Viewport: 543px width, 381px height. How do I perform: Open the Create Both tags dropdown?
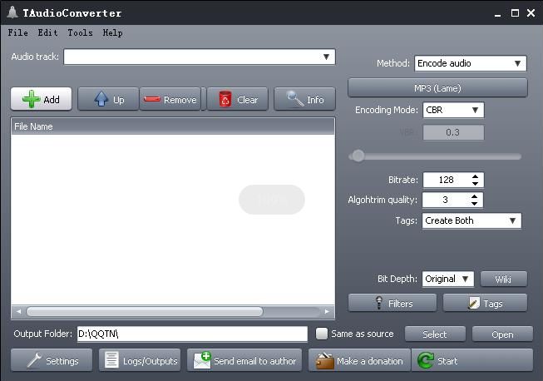pos(512,220)
